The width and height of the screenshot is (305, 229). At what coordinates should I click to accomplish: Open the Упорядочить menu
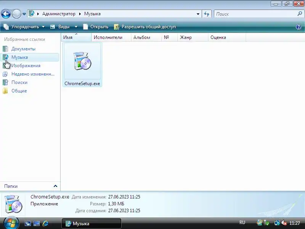click(x=24, y=27)
